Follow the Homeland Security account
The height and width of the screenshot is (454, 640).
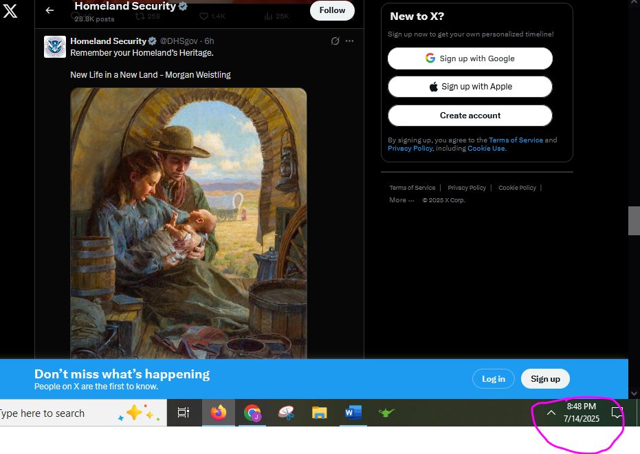[x=332, y=10]
